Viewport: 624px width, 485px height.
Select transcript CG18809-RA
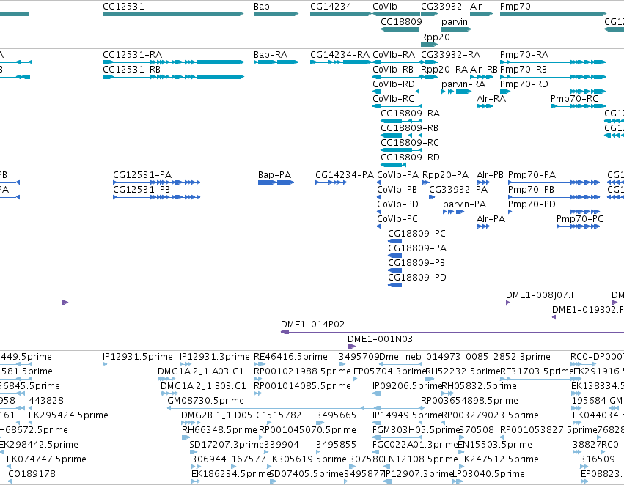[x=411, y=114]
